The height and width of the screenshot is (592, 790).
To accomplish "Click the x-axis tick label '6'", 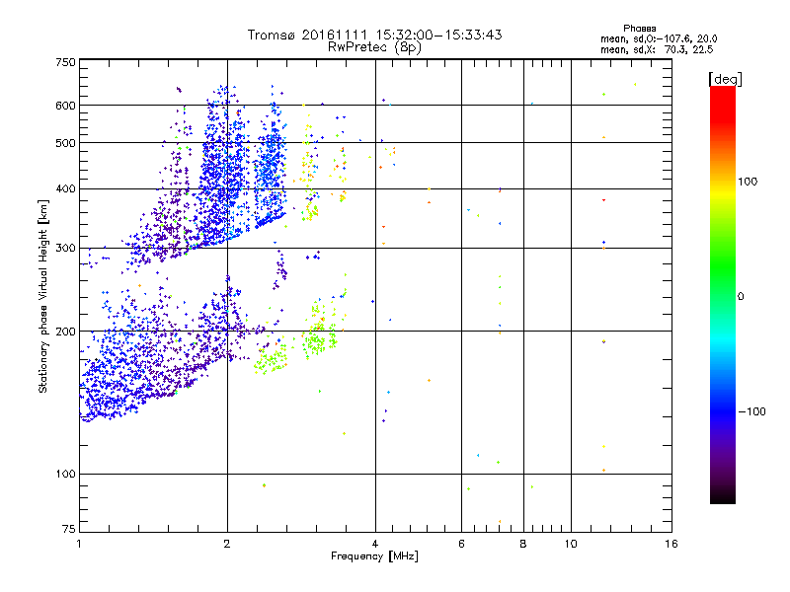I will 461,544.
